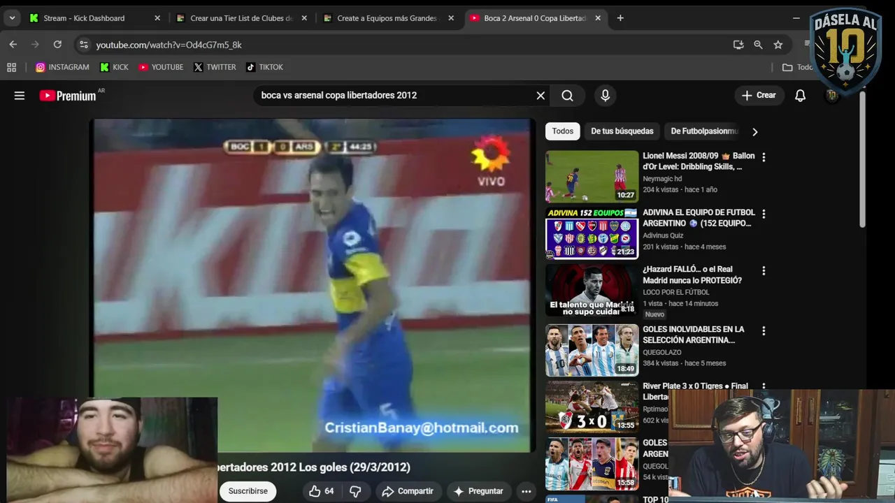Open Adivina 152 Equipos video thumbnail
This screenshot has height=503, width=895.
[592, 233]
